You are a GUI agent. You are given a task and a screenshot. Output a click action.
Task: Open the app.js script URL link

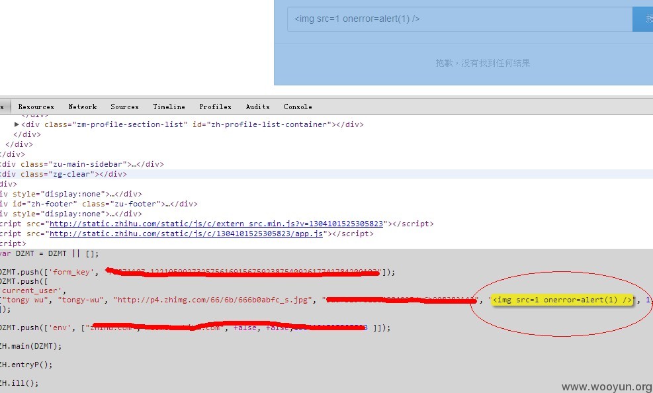point(186,234)
